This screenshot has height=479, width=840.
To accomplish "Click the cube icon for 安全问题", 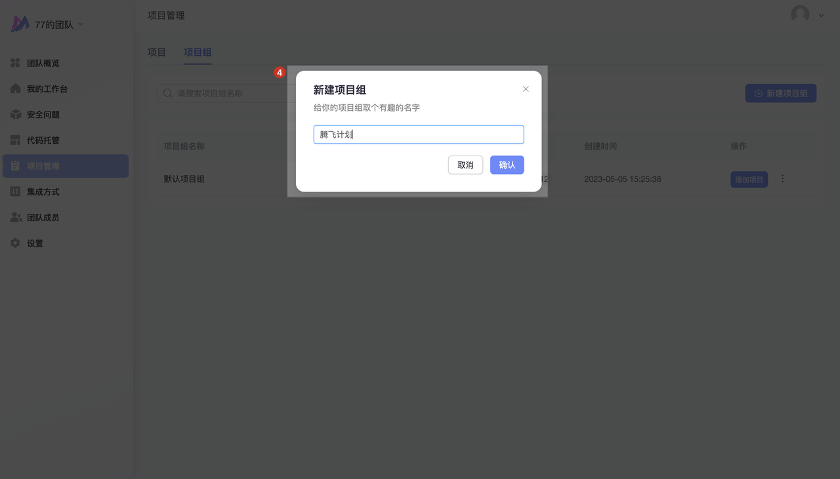I will point(15,114).
